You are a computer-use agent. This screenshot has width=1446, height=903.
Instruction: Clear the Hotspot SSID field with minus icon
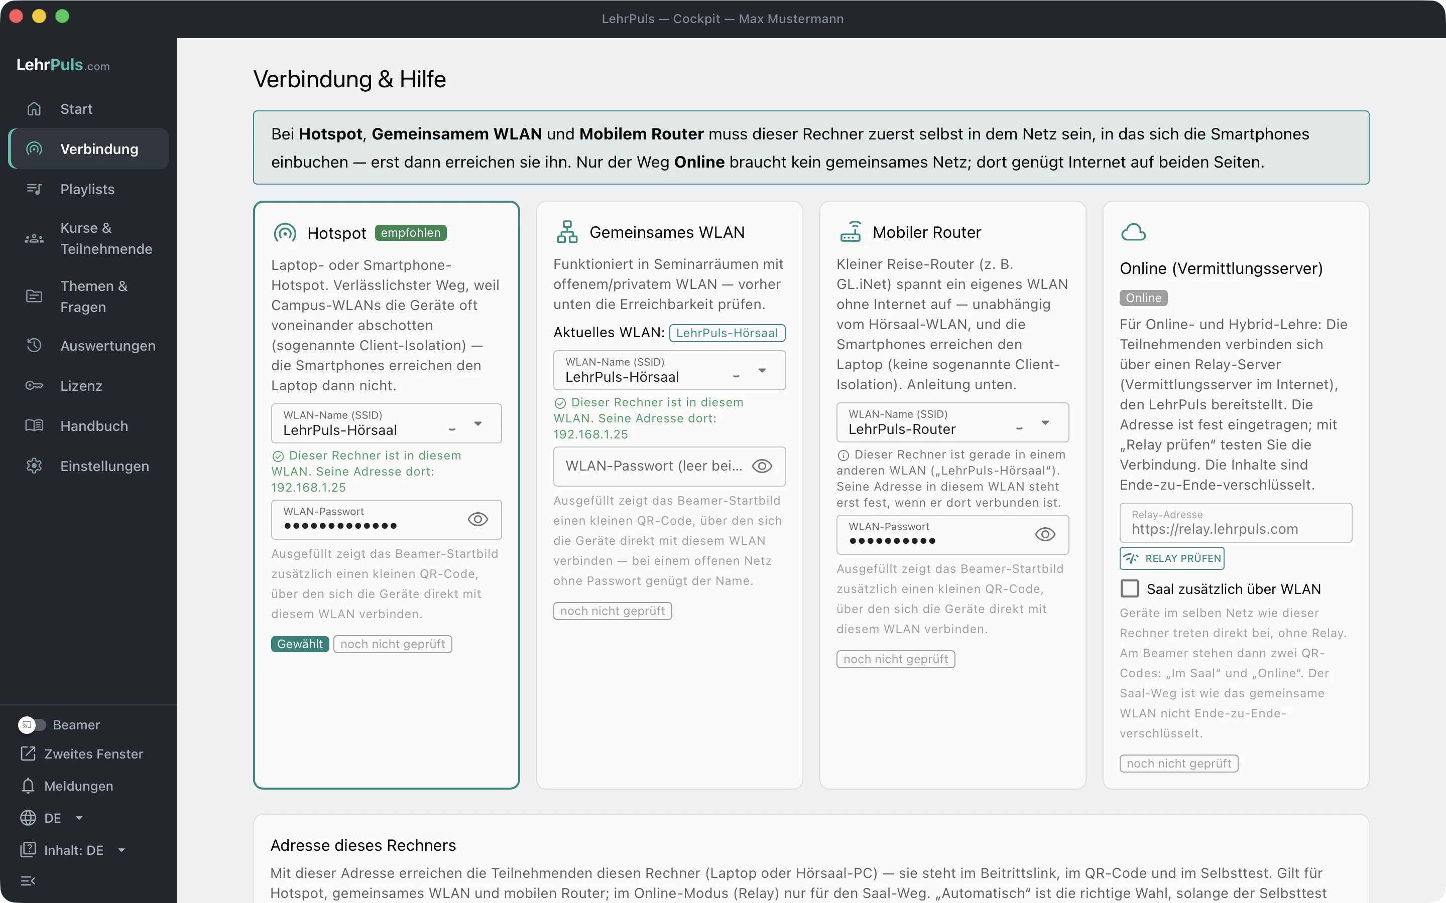pyautogui.click(x=452, y=430)
